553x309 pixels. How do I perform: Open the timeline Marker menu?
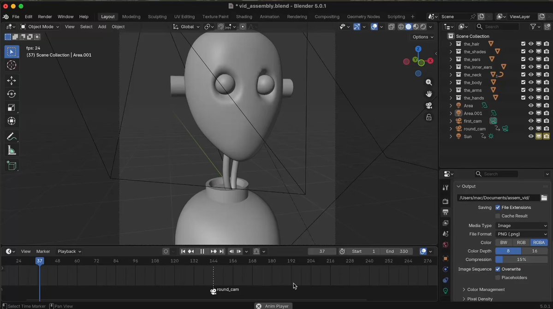click(x=43, y=251)
